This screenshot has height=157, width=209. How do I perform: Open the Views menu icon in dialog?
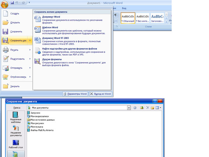[157, 108]
